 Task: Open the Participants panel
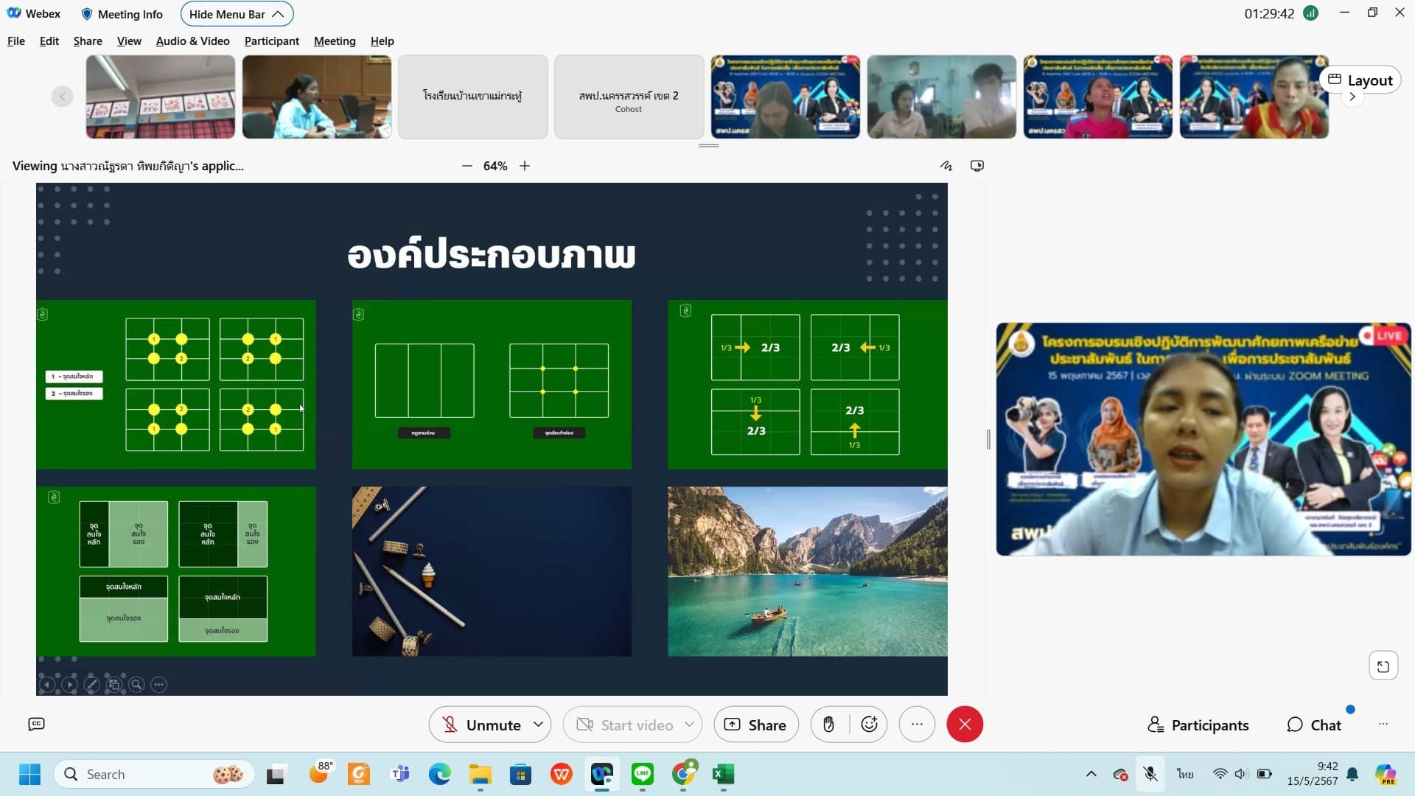tap(1198, 725)
